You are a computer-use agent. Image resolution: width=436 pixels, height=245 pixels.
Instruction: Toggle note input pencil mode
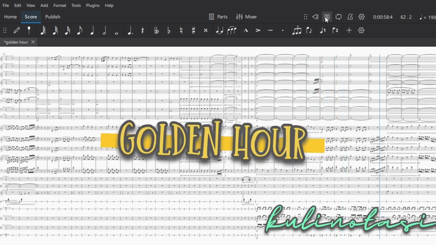(17, 31)
